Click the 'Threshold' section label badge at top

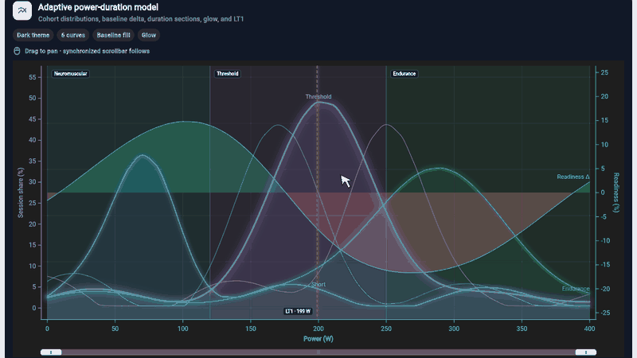coord(228,74)
